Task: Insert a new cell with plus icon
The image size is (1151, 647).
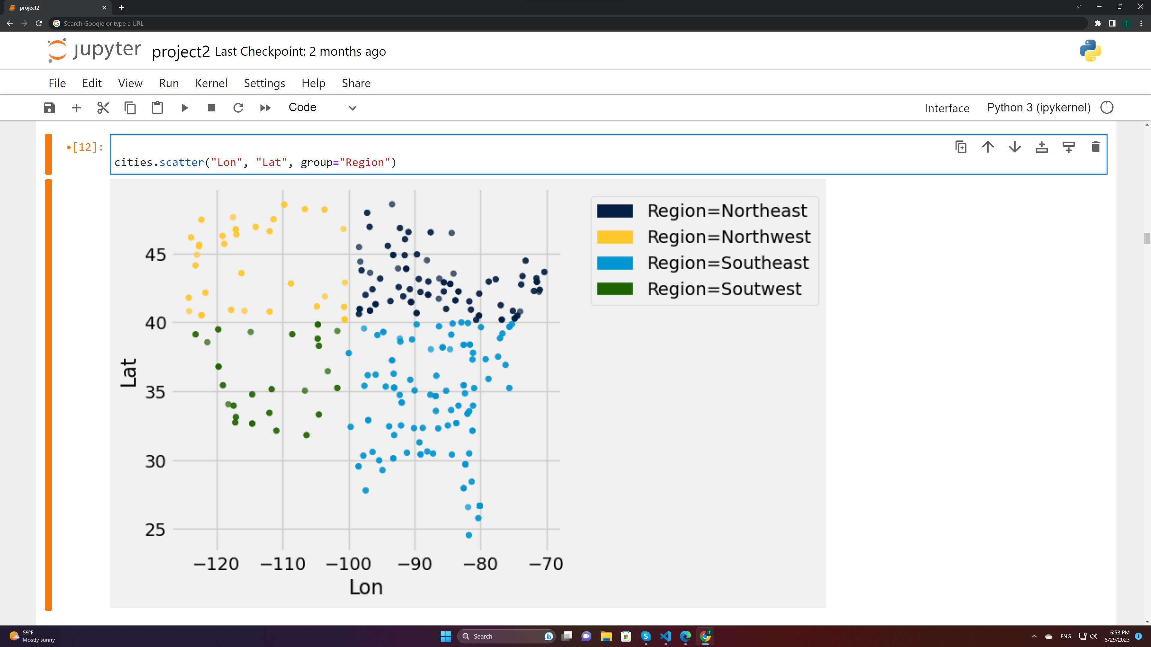Action: [x=76, y=108]
